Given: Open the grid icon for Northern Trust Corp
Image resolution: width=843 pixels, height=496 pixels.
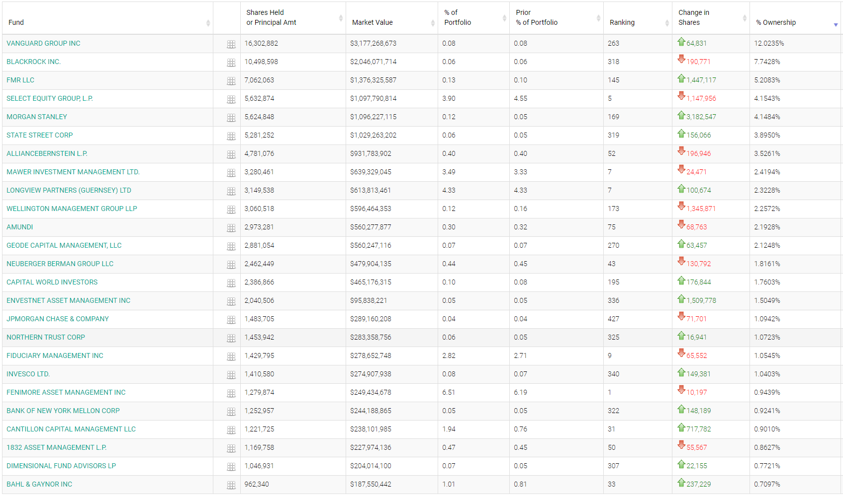Looking at the screenshot, I should [231, 338].
